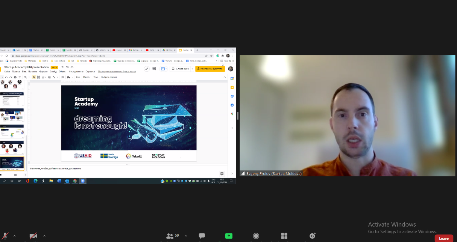Open the Вставка menu in Google Slides
Viewport: 457px width, 242px height.
[33, 71]
